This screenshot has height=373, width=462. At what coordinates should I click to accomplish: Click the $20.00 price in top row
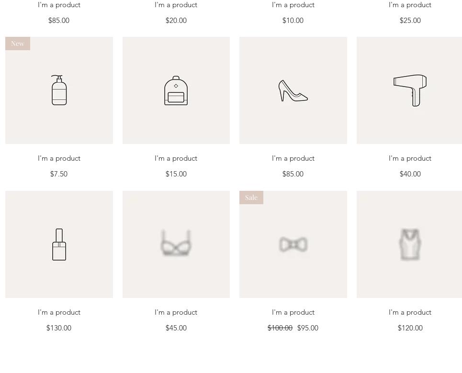[x=176, y=21]
